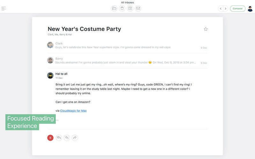255x159 pixels.
Task: Click the reply all arrow icon
Action: tap(59, 138)
